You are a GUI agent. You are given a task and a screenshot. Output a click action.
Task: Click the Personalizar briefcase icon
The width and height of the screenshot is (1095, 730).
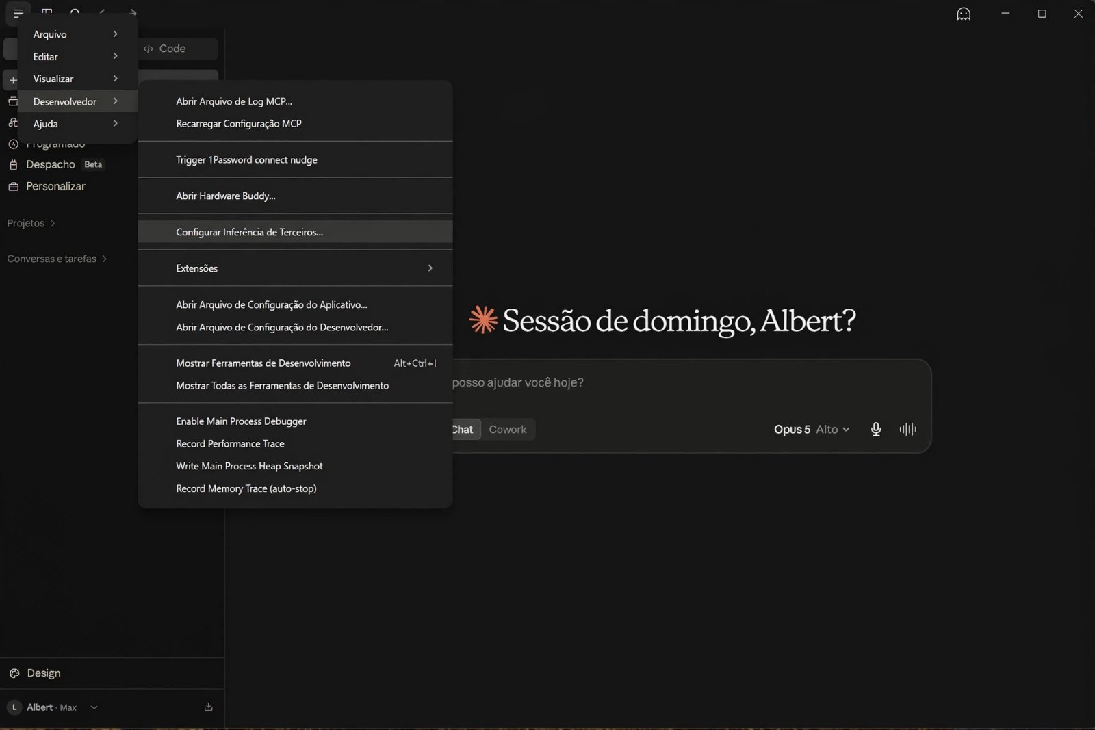tap(13, 186)
